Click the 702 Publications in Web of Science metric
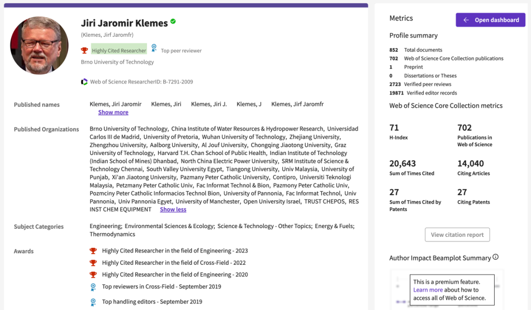531x310 pixels. [475, 135]
